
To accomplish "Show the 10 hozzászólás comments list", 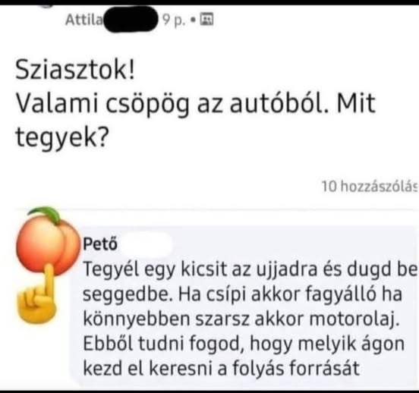I will 370,187.
